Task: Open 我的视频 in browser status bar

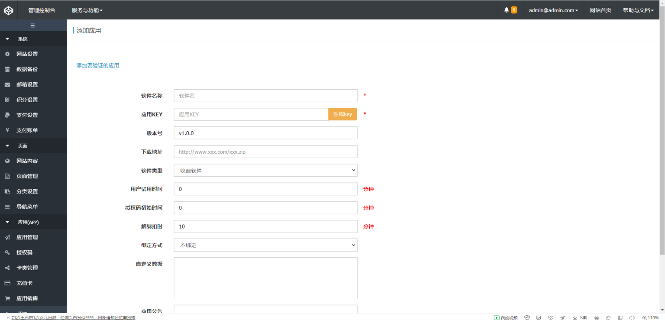Action: point(506,317)
